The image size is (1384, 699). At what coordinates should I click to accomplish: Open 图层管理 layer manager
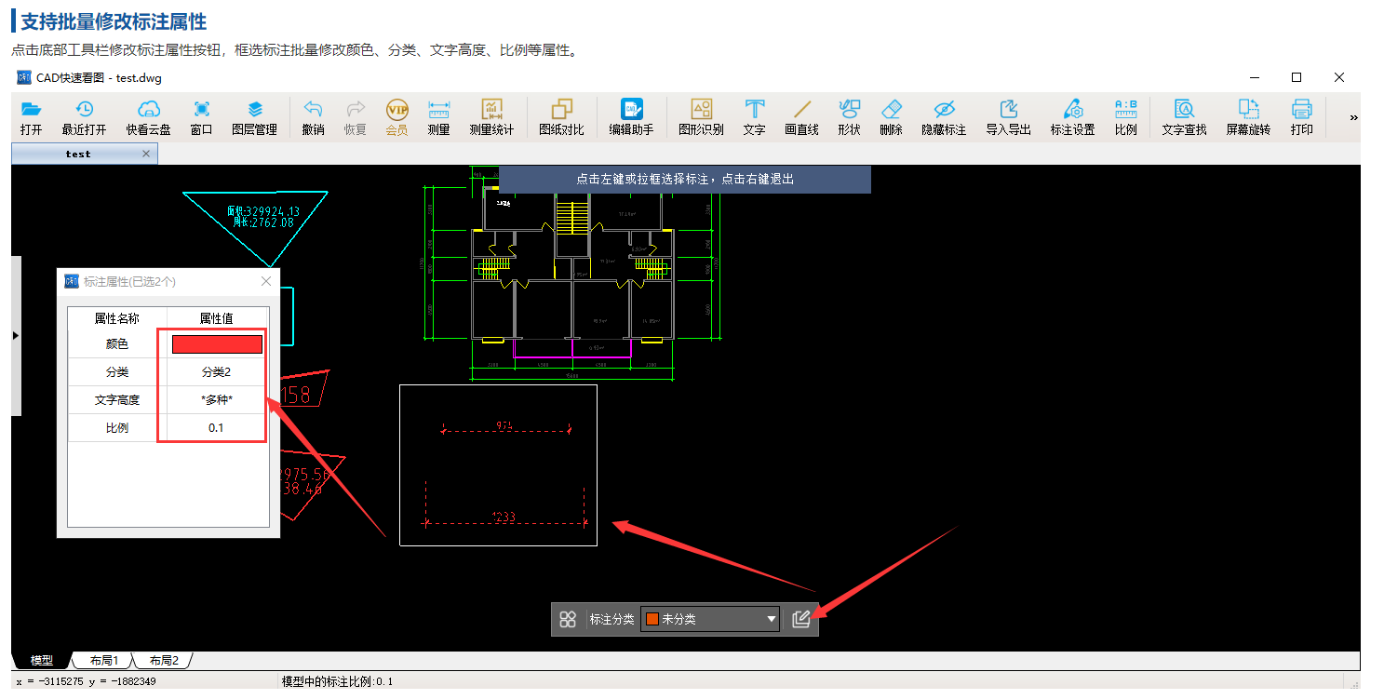coord(254,117)
